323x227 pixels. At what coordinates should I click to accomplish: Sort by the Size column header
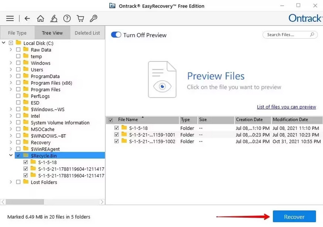(x=216, y=120)
